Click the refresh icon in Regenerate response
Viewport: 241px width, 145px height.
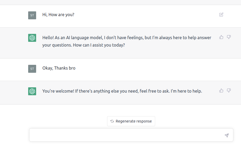click(112, 121)
